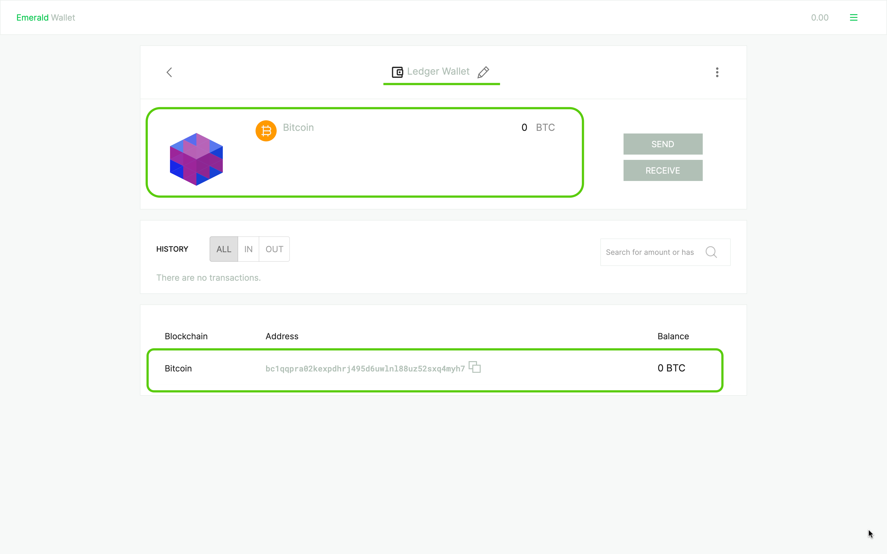The width and height of the screenshot is (887, 554).
Task: Click the back arrow chevron
Action: point(169,72)
